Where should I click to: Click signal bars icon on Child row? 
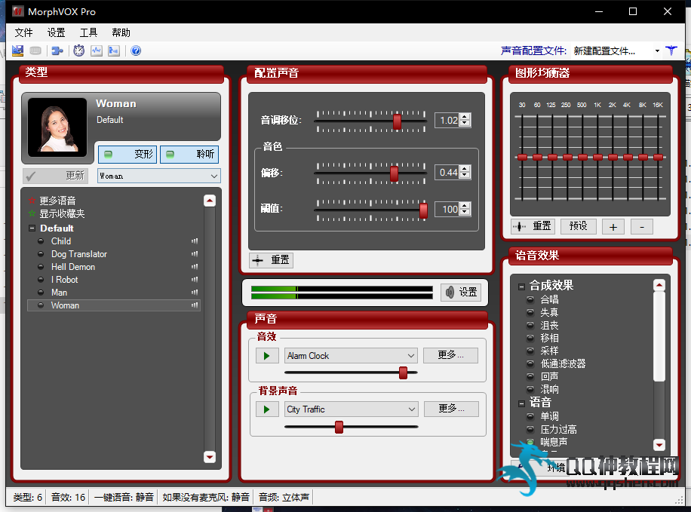point(195,241)
